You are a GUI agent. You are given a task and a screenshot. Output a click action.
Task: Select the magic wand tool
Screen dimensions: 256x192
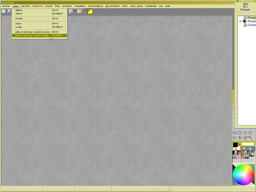coord(250,138)
